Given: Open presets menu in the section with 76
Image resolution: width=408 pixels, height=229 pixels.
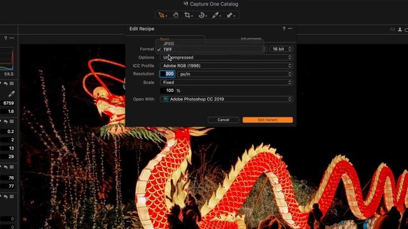Looking at the screenshot, I should point(11,167).
